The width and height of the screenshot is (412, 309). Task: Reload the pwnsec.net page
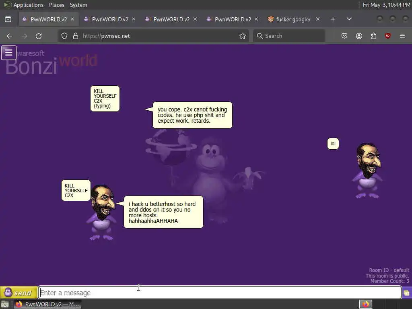(x=39, y=36)
